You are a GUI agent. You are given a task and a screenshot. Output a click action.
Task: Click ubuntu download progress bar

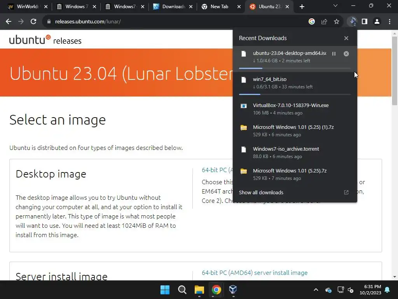pos(295,68)
